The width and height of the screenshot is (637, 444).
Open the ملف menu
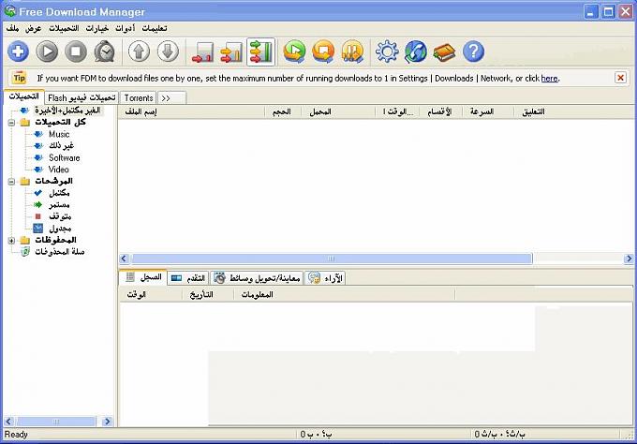click(12, 28)
